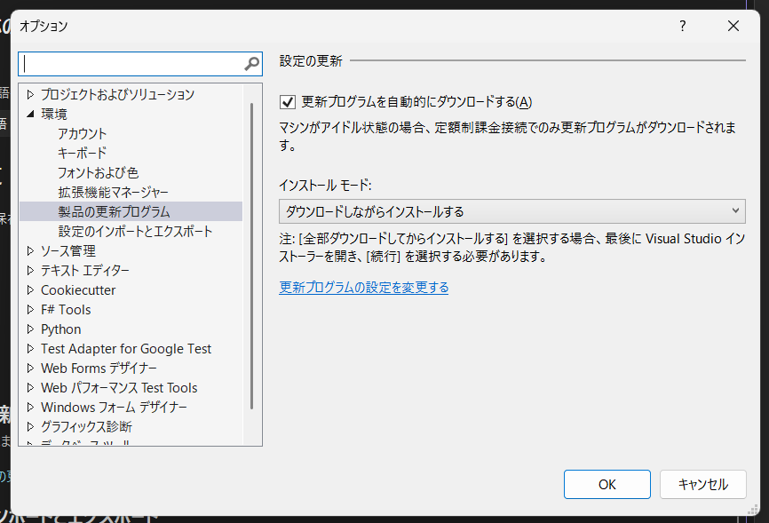Click the help question mark icon
The image size is (769, 523).
683,26
